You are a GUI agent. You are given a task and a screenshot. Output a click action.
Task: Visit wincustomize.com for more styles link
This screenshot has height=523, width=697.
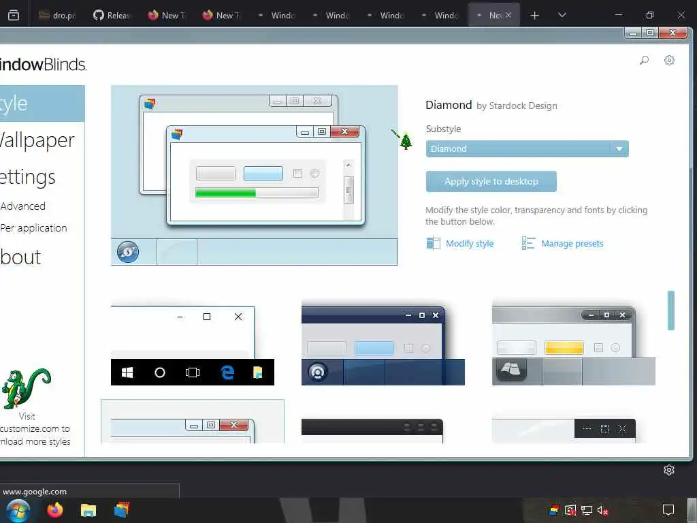(x=35, y=429)
